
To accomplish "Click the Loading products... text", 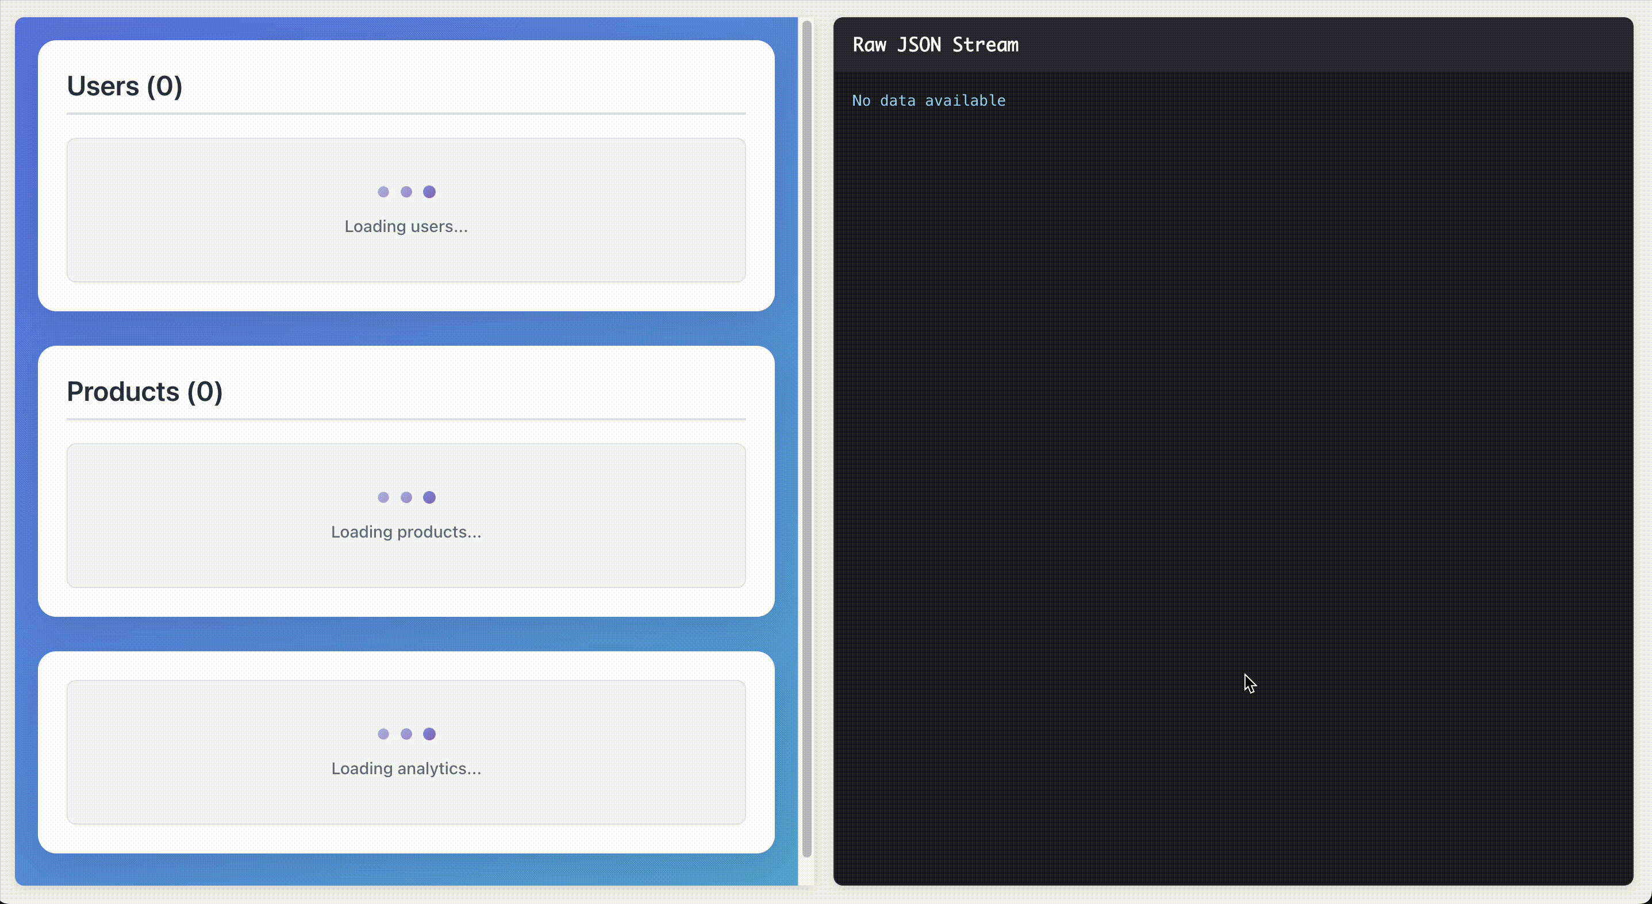I will pos(406,532).
